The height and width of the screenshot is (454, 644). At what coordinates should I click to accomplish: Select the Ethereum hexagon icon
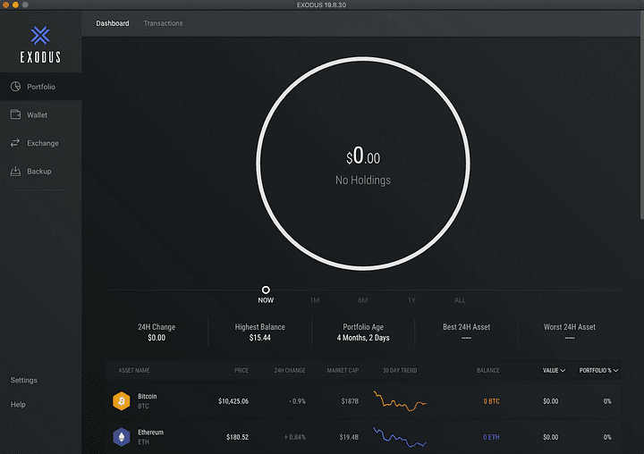[x=121, y=437]
